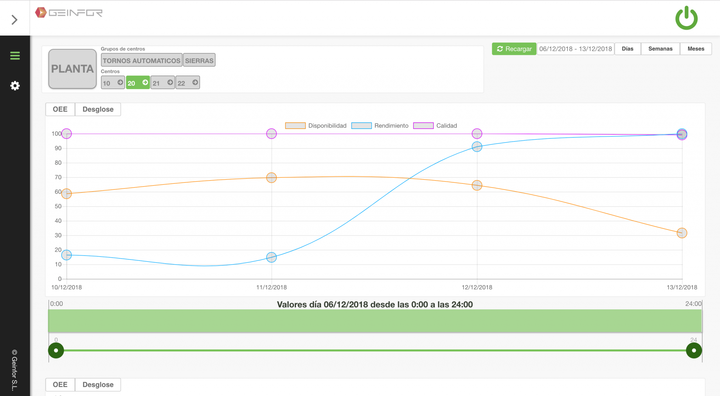Log out using the power icon
Viewport: 720px width, 396px height.
coord(686,18)
